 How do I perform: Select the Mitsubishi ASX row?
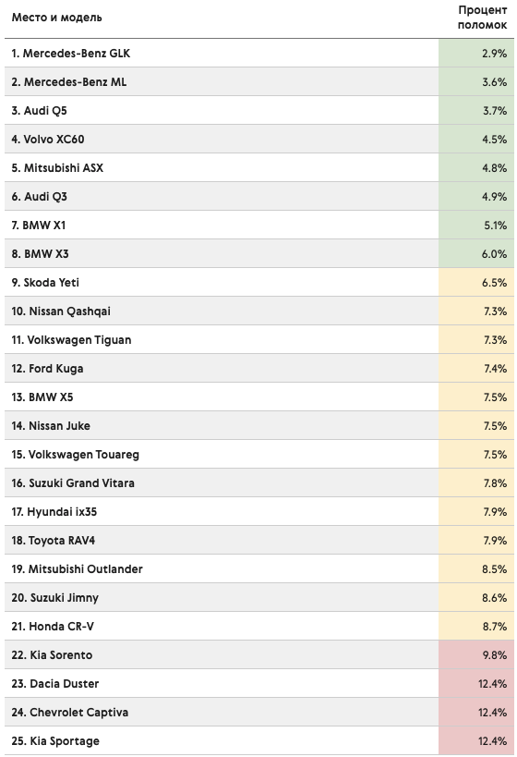(x=259, y=167)
